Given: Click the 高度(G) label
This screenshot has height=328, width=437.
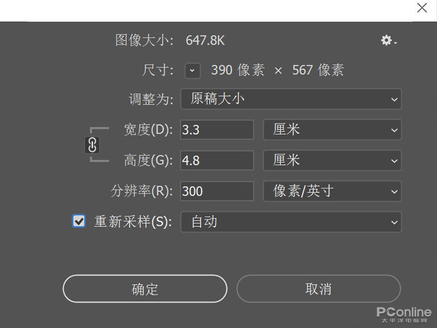Looking at the screenshot, I should tap(148, 160).
